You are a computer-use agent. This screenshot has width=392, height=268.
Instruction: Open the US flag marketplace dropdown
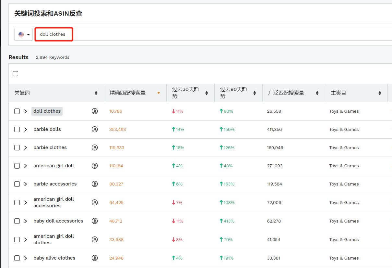click(x=24, y=34)
